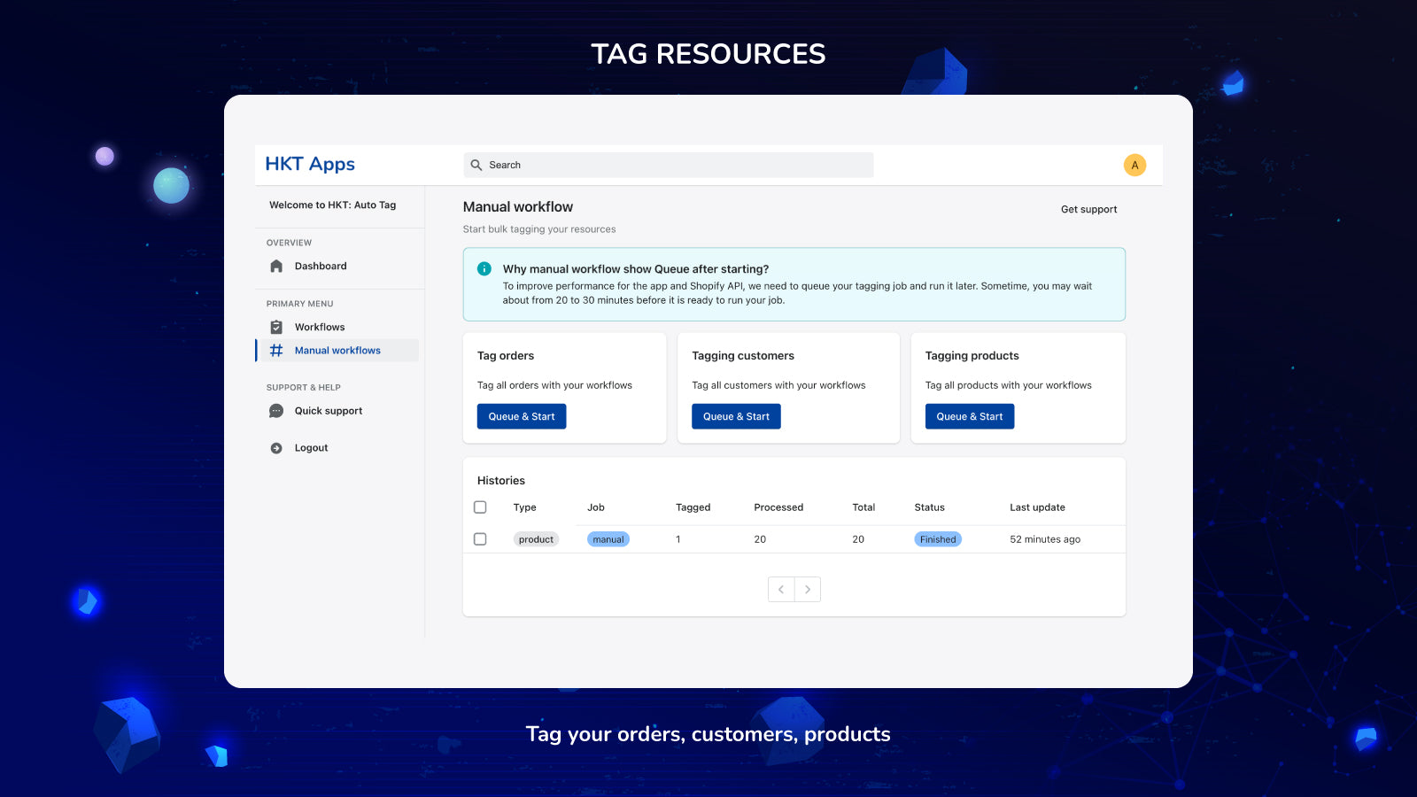The image size is (1417, 797).
Task: Click the Logout arrow icon
Action: (275, 447)
